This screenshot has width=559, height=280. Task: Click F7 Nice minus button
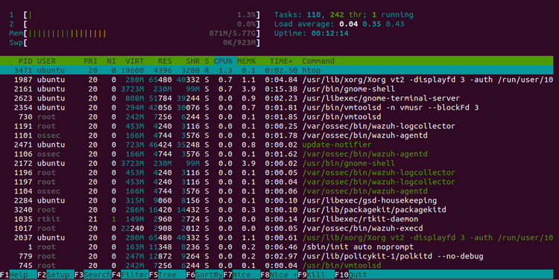241,275
